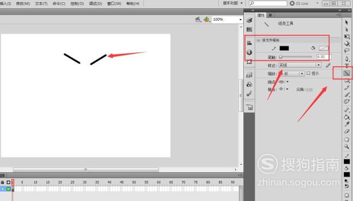This screenshot has height=201, width=353.
Task: Switch to the 属性 properties tab
Action: (x=261, y=15)
